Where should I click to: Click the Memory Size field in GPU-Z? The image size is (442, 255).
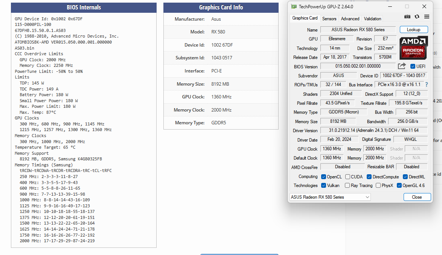coord(338,121)
